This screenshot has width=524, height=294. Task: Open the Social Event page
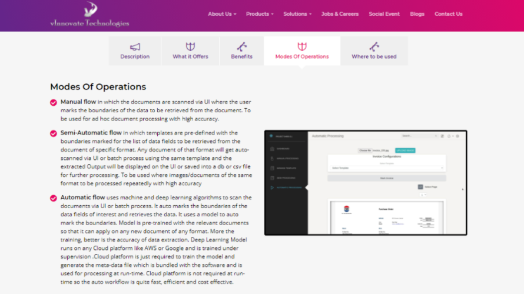tap(384, 14)
